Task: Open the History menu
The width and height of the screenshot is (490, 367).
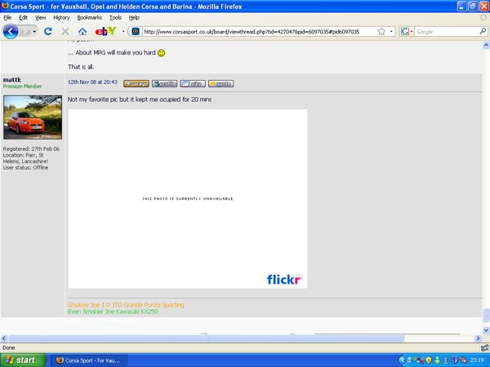Action: 61,17
